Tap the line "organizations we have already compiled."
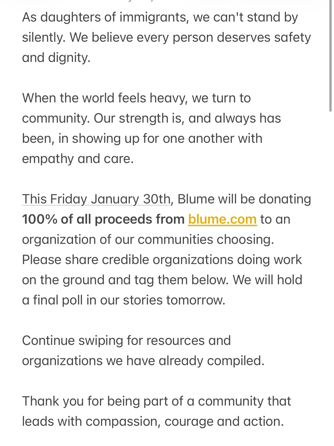 coord(143,361)
